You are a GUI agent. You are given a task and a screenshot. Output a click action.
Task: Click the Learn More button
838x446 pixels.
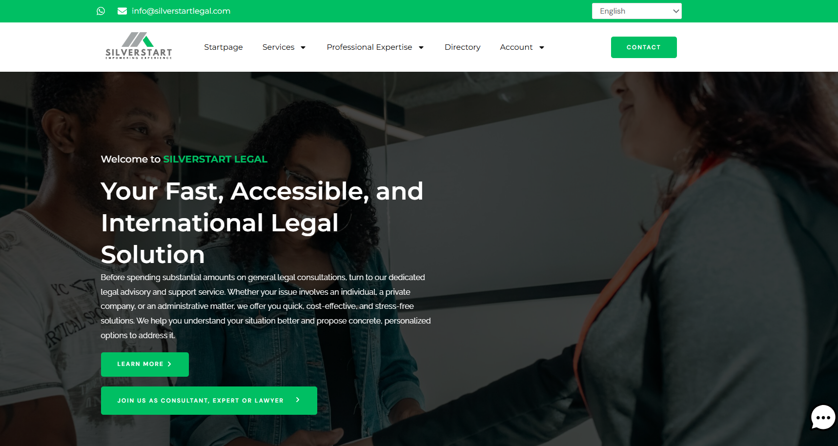pyautogui.click(x=145, y=364)
